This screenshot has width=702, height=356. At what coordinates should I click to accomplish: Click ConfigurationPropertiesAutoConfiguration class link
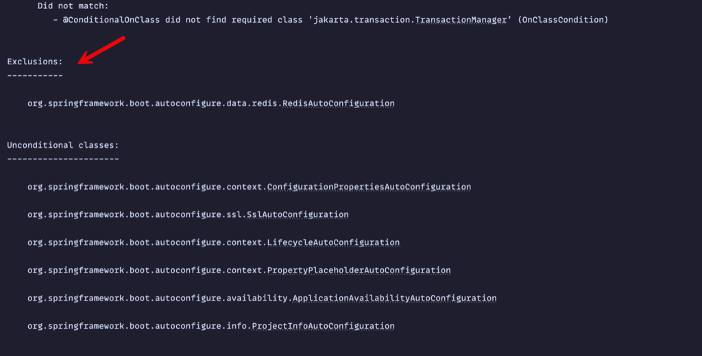369,187
